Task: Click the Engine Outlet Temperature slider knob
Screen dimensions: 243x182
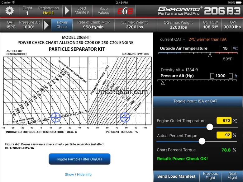Action: point(210,127)
